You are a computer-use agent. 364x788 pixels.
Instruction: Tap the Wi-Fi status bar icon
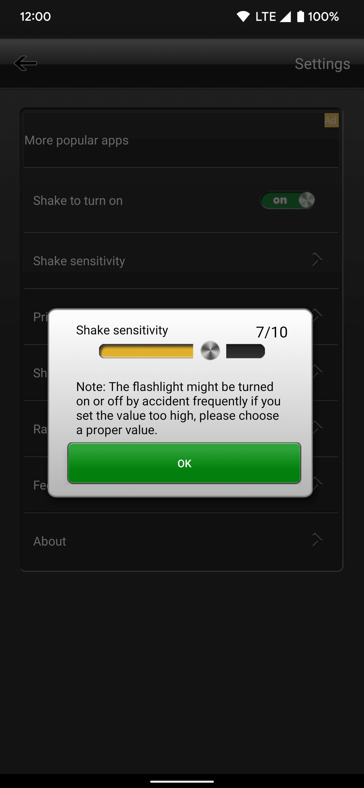[x=243, y=17]
